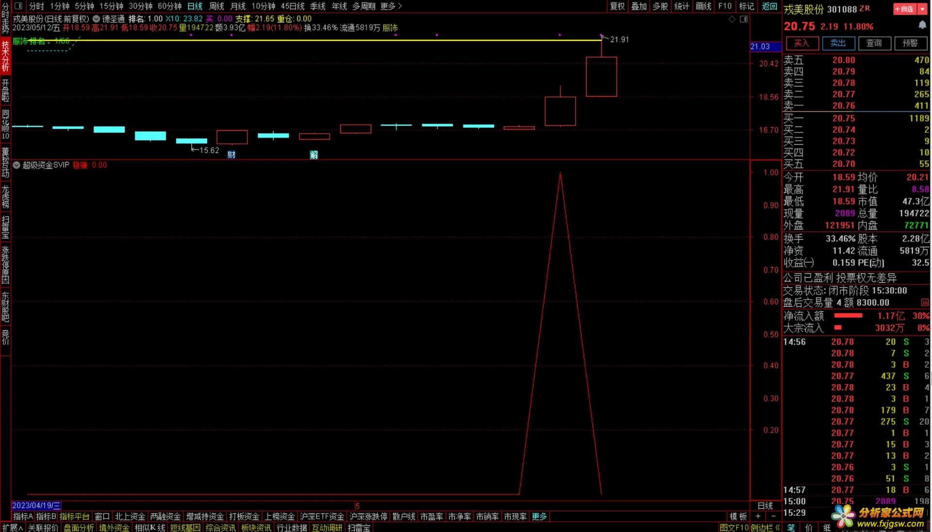Click the 预警 alert button

[x=910, y=43]
